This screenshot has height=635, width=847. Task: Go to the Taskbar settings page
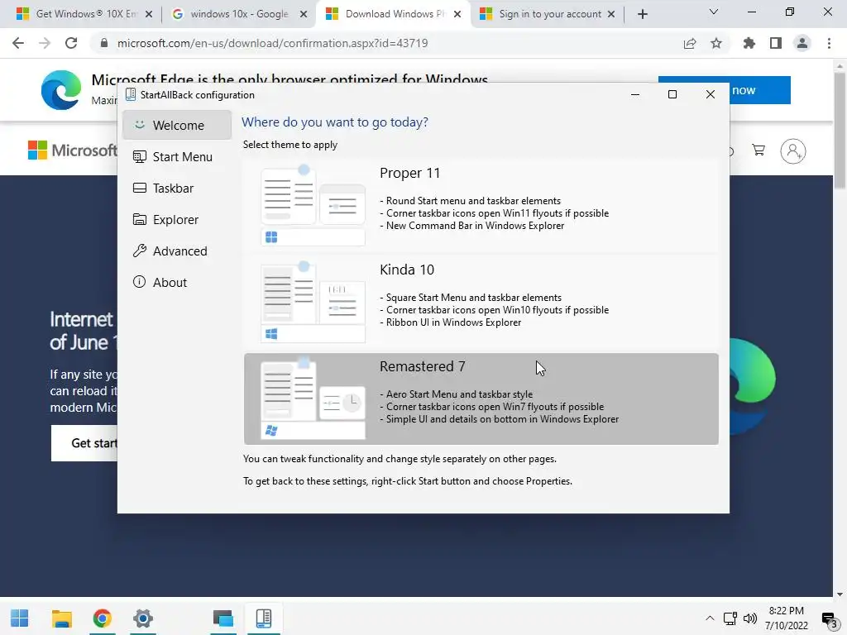tap(177, 188)
